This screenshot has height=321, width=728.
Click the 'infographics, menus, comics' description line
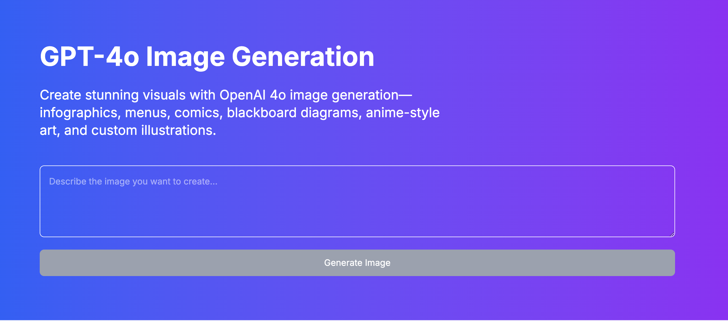click(x=131, y=113)
